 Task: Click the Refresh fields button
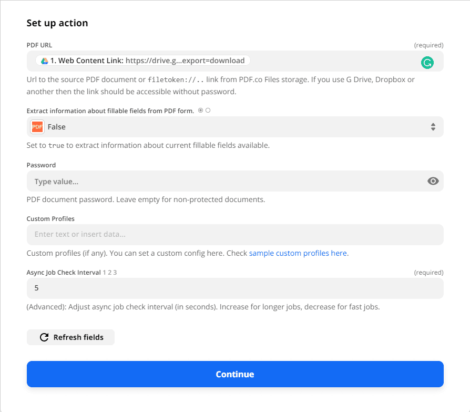pyautogui.click(x=70, y=337)
